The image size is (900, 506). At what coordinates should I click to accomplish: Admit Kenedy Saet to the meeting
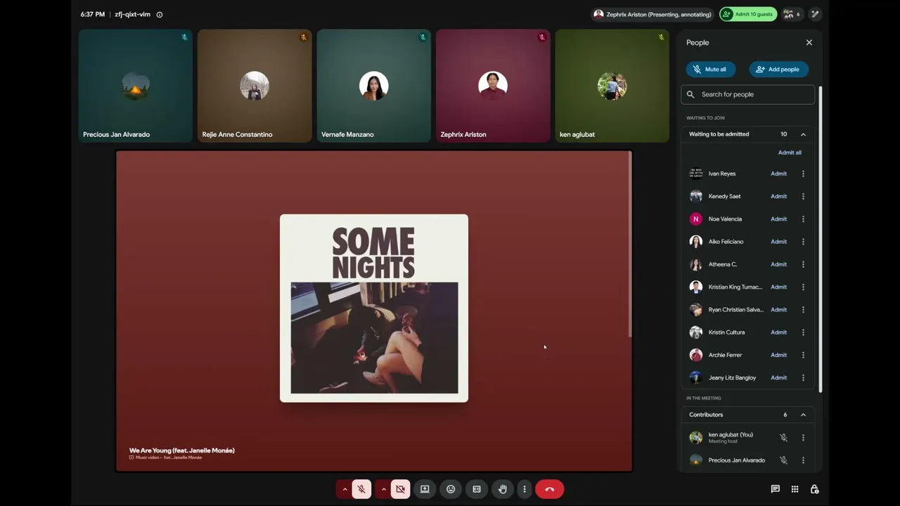778,196
